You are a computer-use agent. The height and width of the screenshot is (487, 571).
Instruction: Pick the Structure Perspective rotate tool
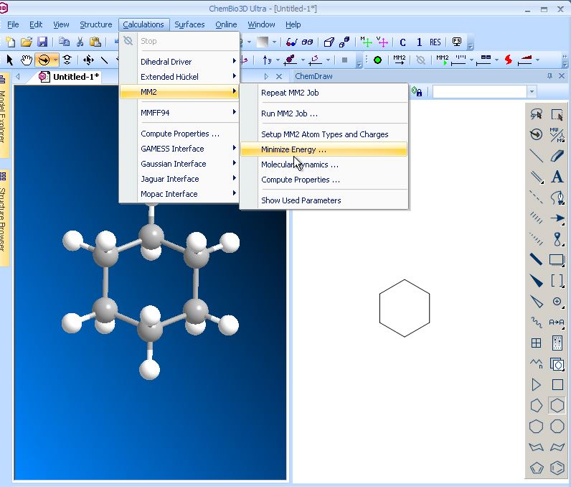click(x=536, y=134)
